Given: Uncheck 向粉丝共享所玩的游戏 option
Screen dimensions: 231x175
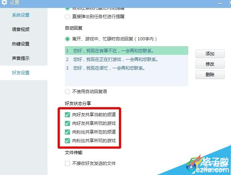Looking at the screenshot, I should pos(67,141).
